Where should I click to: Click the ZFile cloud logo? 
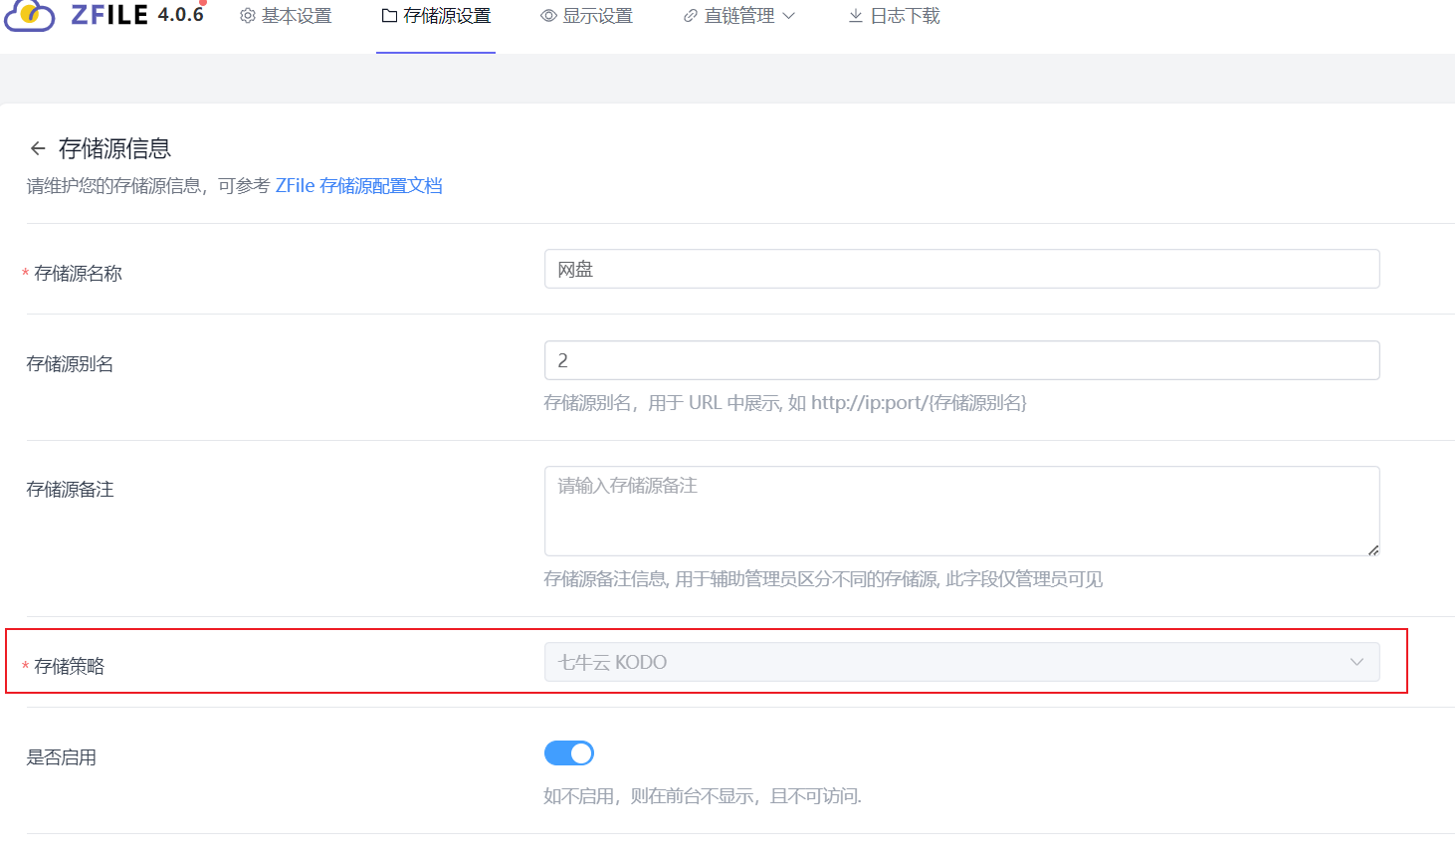click(30, 16)
